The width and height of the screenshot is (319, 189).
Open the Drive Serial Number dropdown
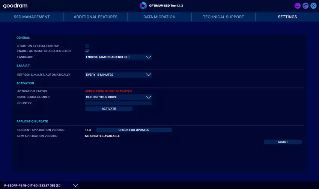coord(118,97)
